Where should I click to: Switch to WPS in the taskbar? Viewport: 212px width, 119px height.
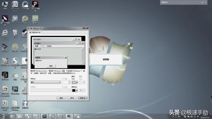(x=53, y=116)
